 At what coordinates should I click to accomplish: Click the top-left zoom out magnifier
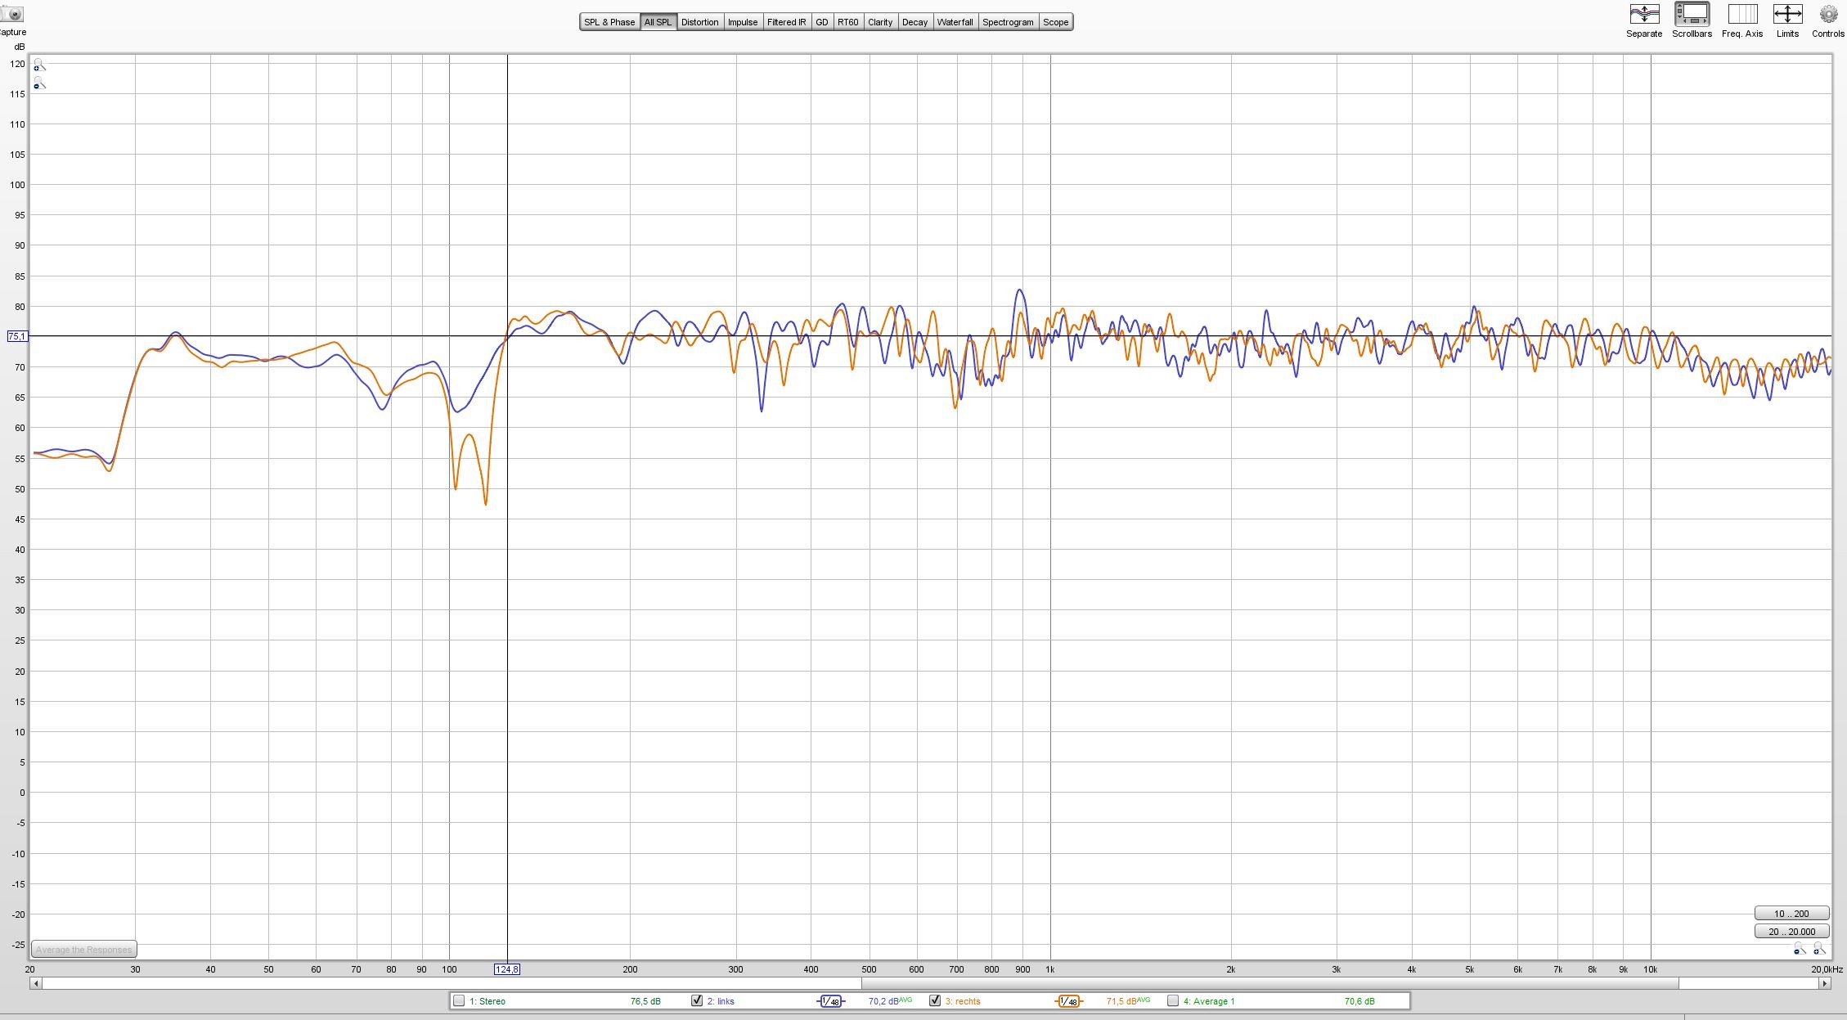tap(38, 83)
